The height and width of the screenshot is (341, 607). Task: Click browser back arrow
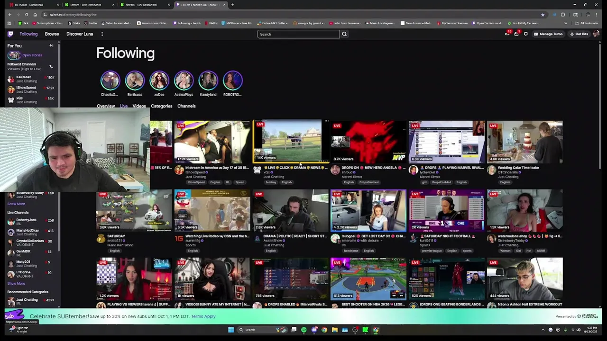tap(9, 15)
